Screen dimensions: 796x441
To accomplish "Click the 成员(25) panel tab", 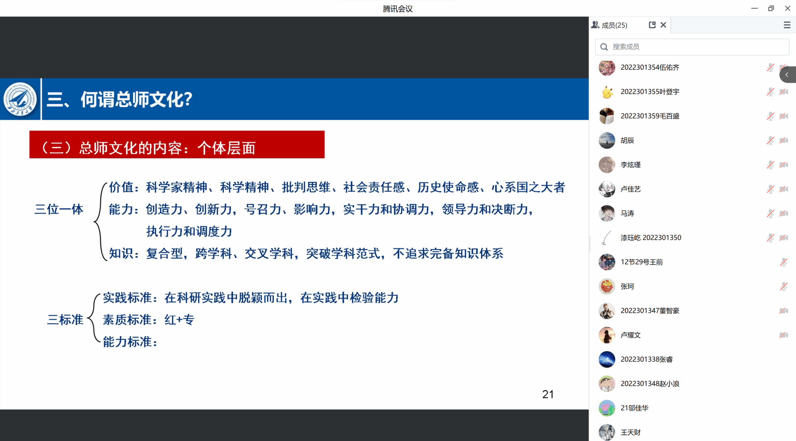I will tap(614, 25).
